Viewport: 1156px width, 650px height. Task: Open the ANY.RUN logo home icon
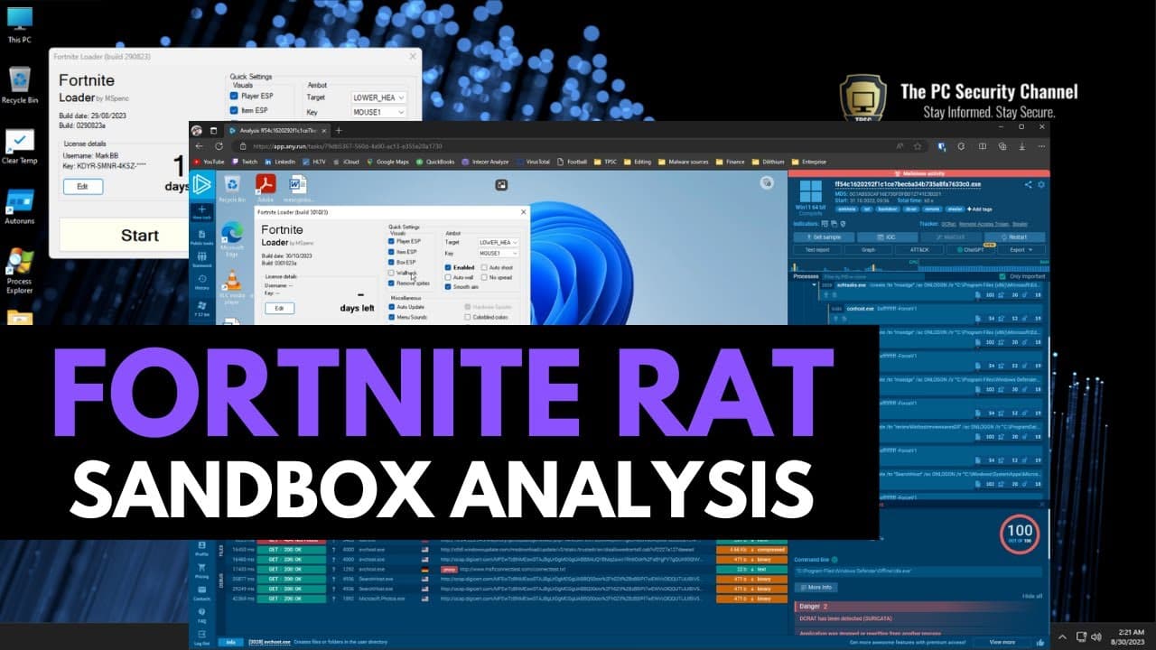[201, 184]
